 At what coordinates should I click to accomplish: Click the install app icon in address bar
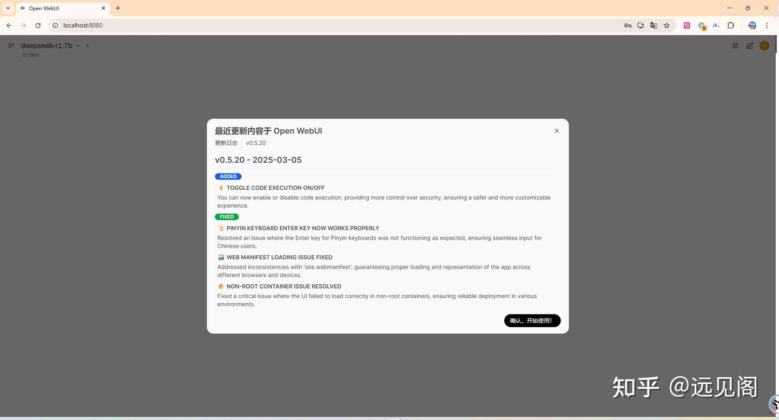[640, 25]
